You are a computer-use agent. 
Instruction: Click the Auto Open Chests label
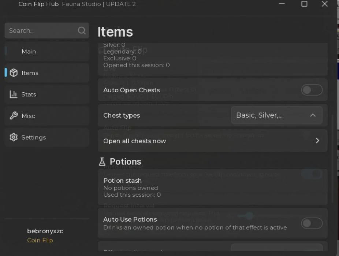coord(131,90)
